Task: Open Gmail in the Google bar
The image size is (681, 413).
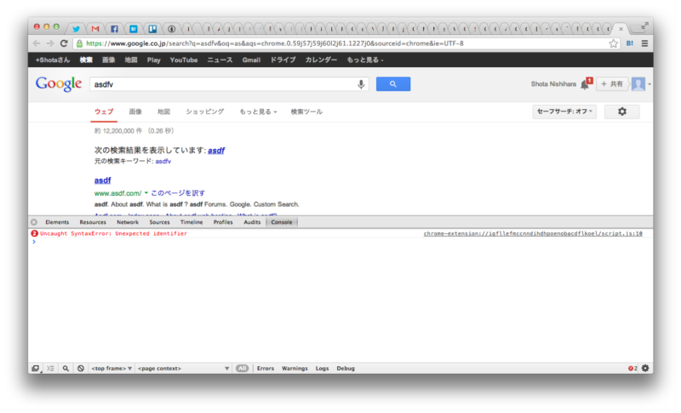Action: click(x=251, y=60)
